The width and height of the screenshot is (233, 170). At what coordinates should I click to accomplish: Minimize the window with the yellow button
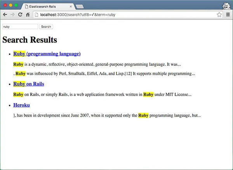[10, 5]
